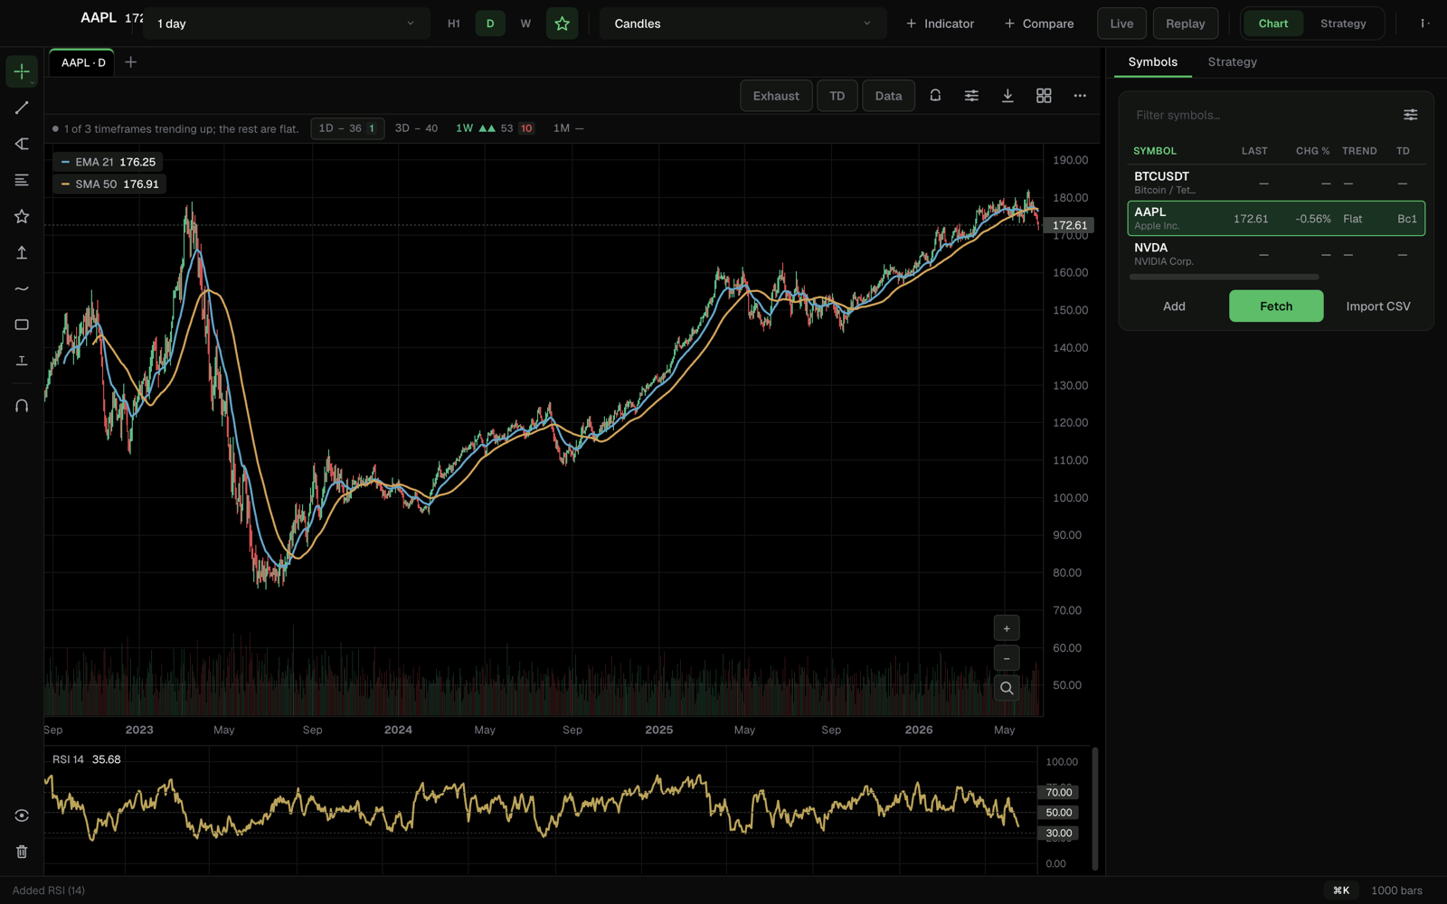Switch to Strategy view in top bar
The image size is (1447, 904).
click(1343, 24)
